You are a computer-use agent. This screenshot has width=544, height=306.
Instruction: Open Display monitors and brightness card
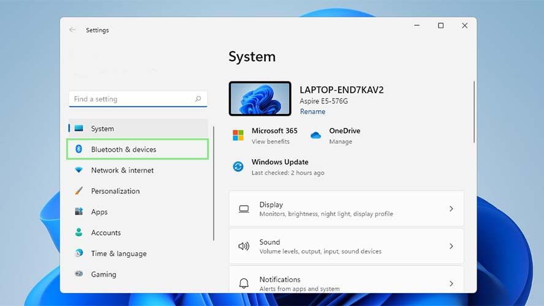click(x=346, y=209)
